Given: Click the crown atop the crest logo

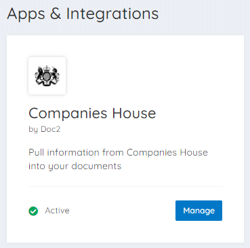Looking at the screenshot, I should click(47, 69).
